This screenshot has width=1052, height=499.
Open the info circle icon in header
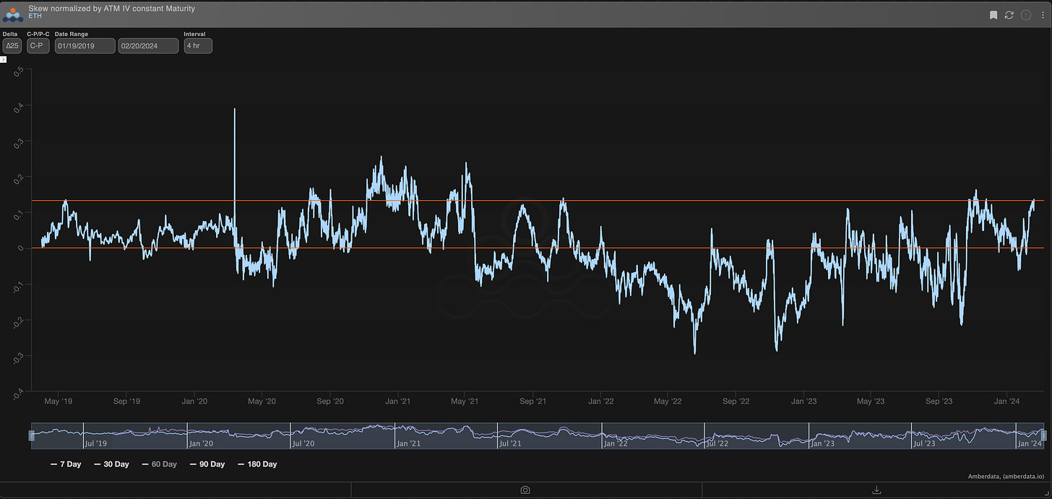coord(1025,14)
